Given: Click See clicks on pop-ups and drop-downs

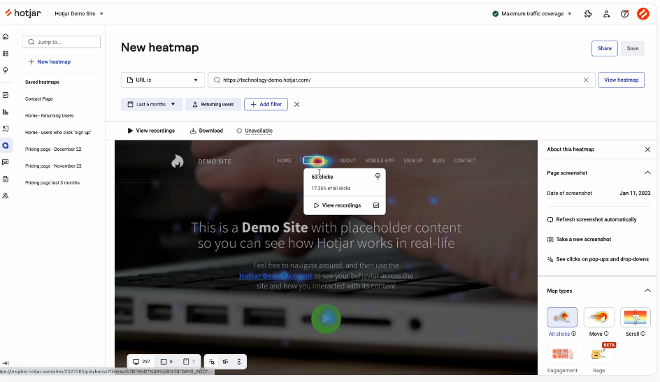Looking at the screenshot, I should pos(598,259).
